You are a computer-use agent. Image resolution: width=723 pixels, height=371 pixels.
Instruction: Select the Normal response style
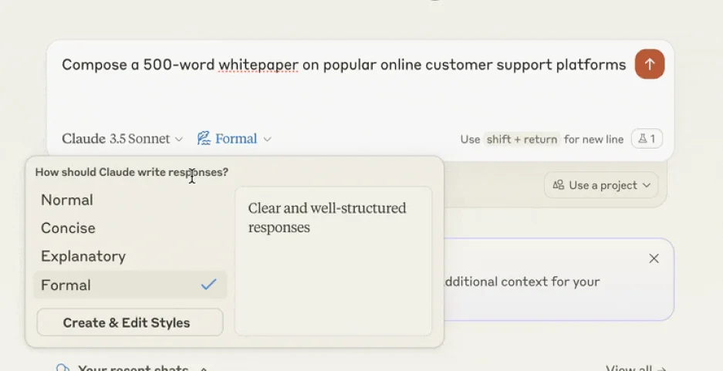tap(67, 200)
